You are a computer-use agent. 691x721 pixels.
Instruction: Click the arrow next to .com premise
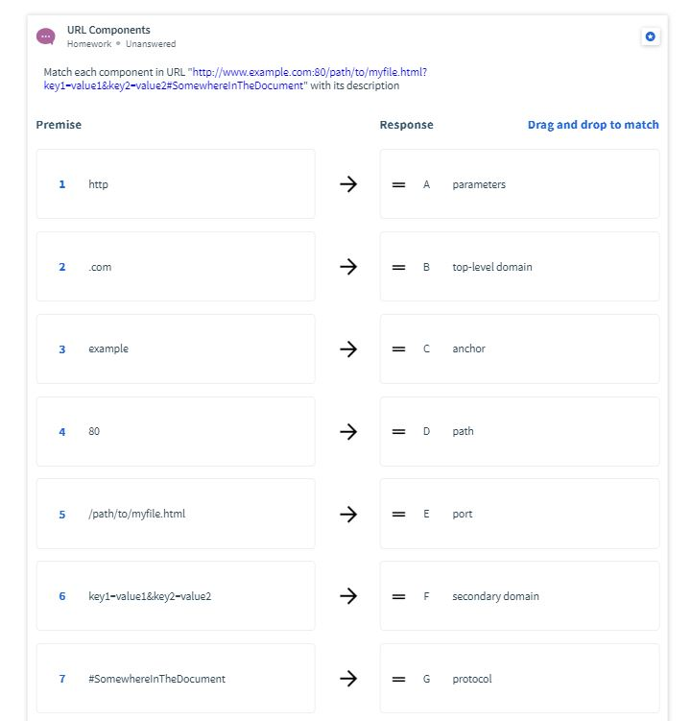tap(348, 267)
